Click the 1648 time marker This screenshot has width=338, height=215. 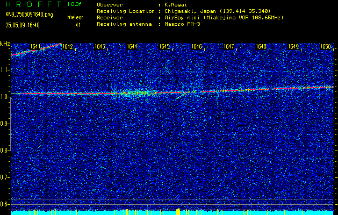tap(261, 47)
